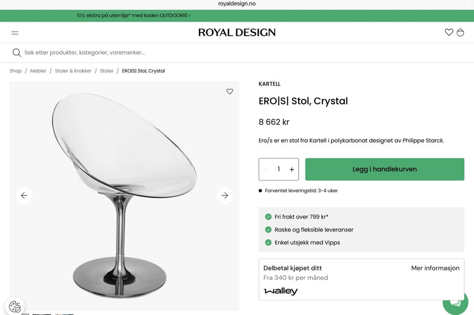Show next product image
This screenshot has width=474, height=315.
pyautogui.click(x=225, y=196)
